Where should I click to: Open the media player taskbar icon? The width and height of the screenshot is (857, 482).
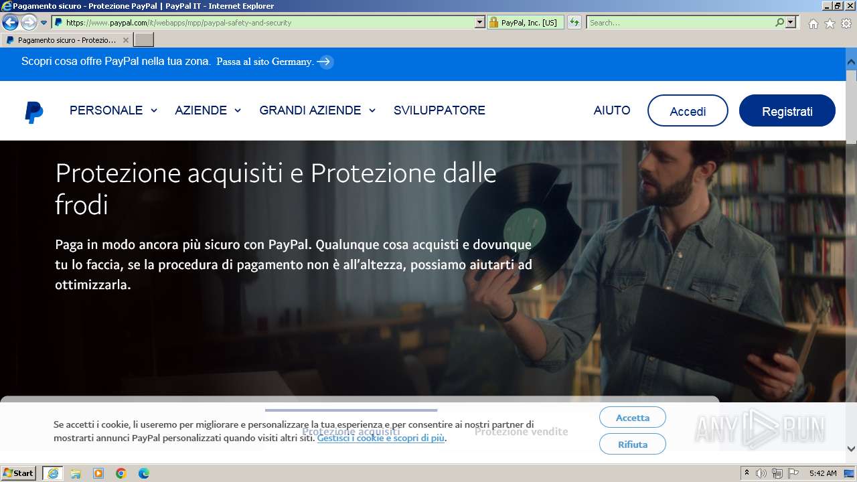tap(98, 473)
